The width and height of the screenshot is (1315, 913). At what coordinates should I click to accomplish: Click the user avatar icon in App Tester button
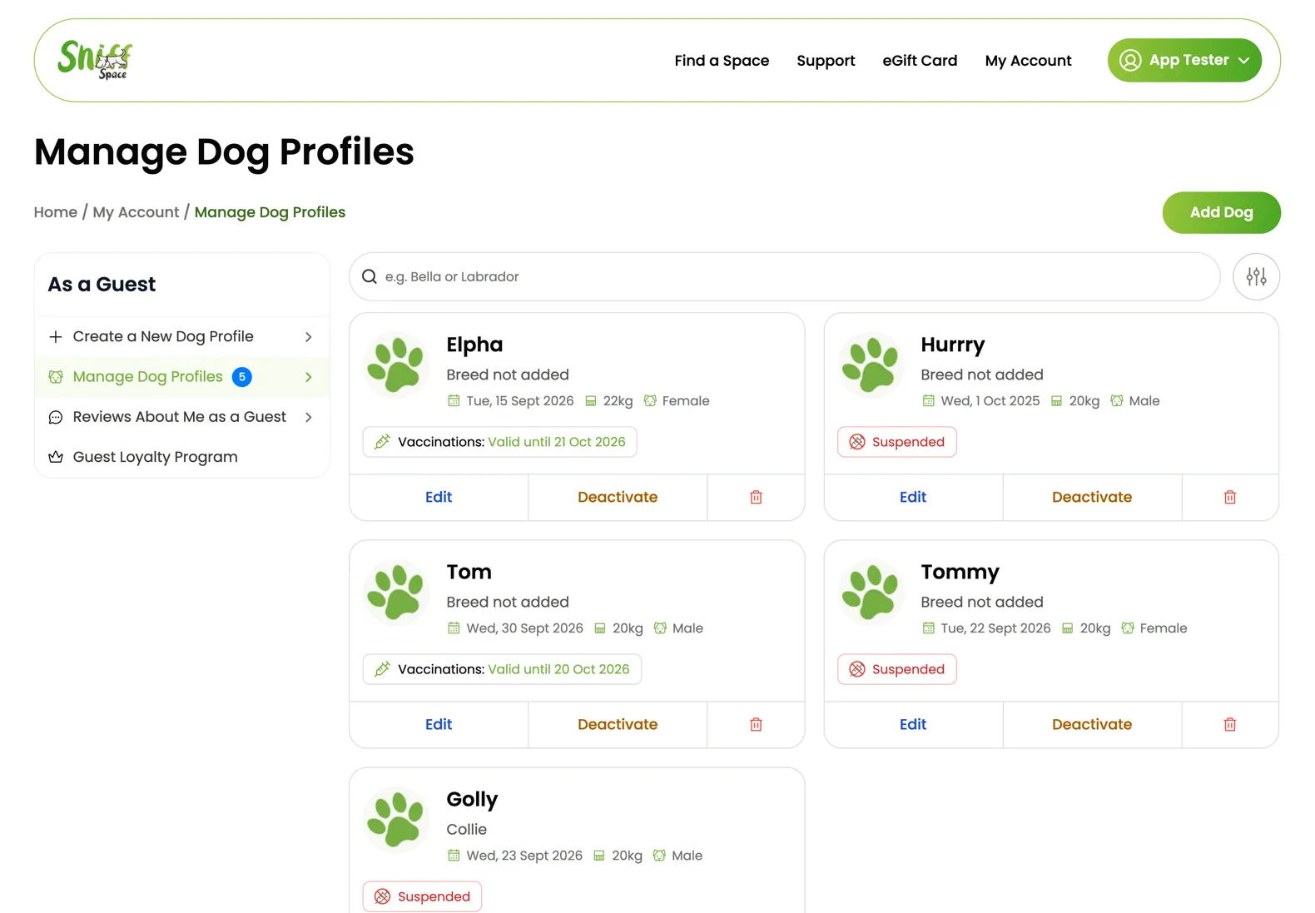(x=1130, y=60)
